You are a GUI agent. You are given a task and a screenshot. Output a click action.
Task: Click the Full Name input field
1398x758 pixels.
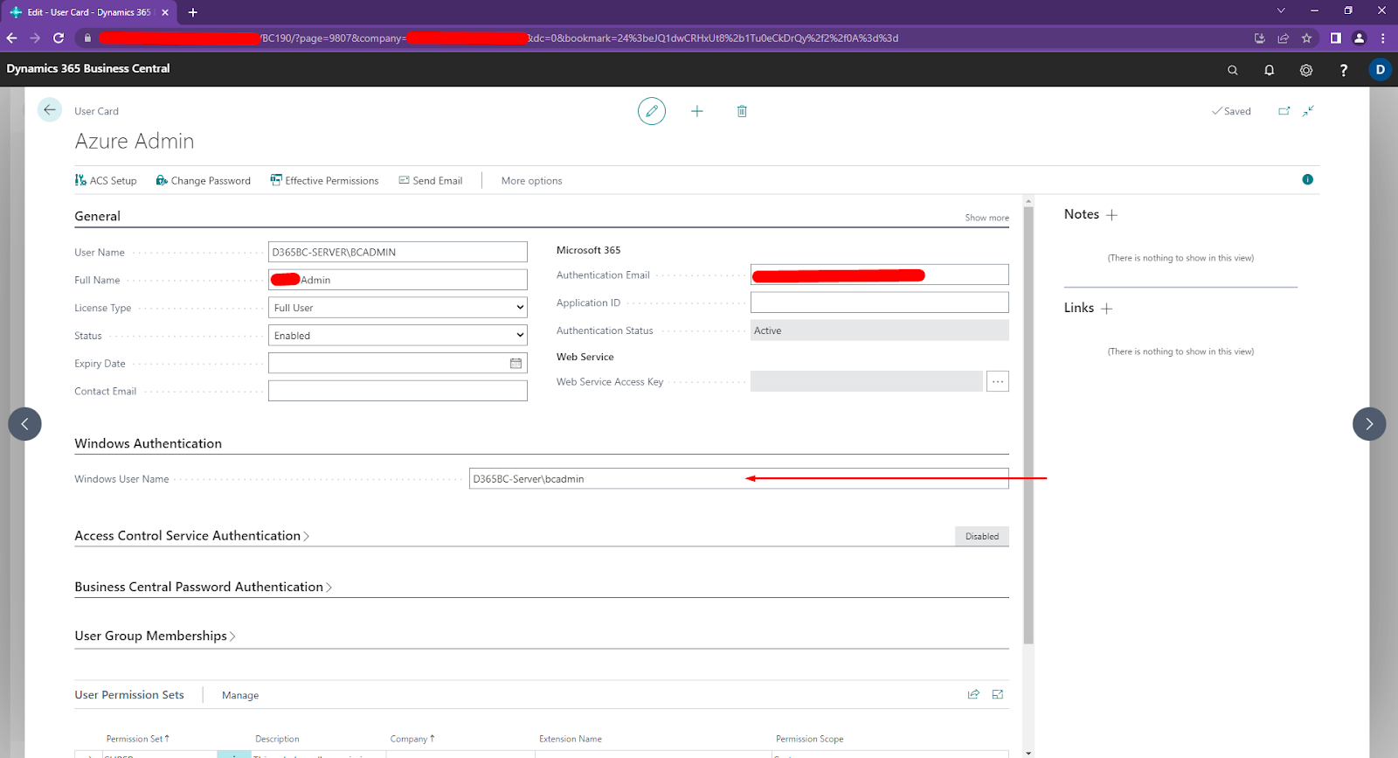(x=398, y=280)
